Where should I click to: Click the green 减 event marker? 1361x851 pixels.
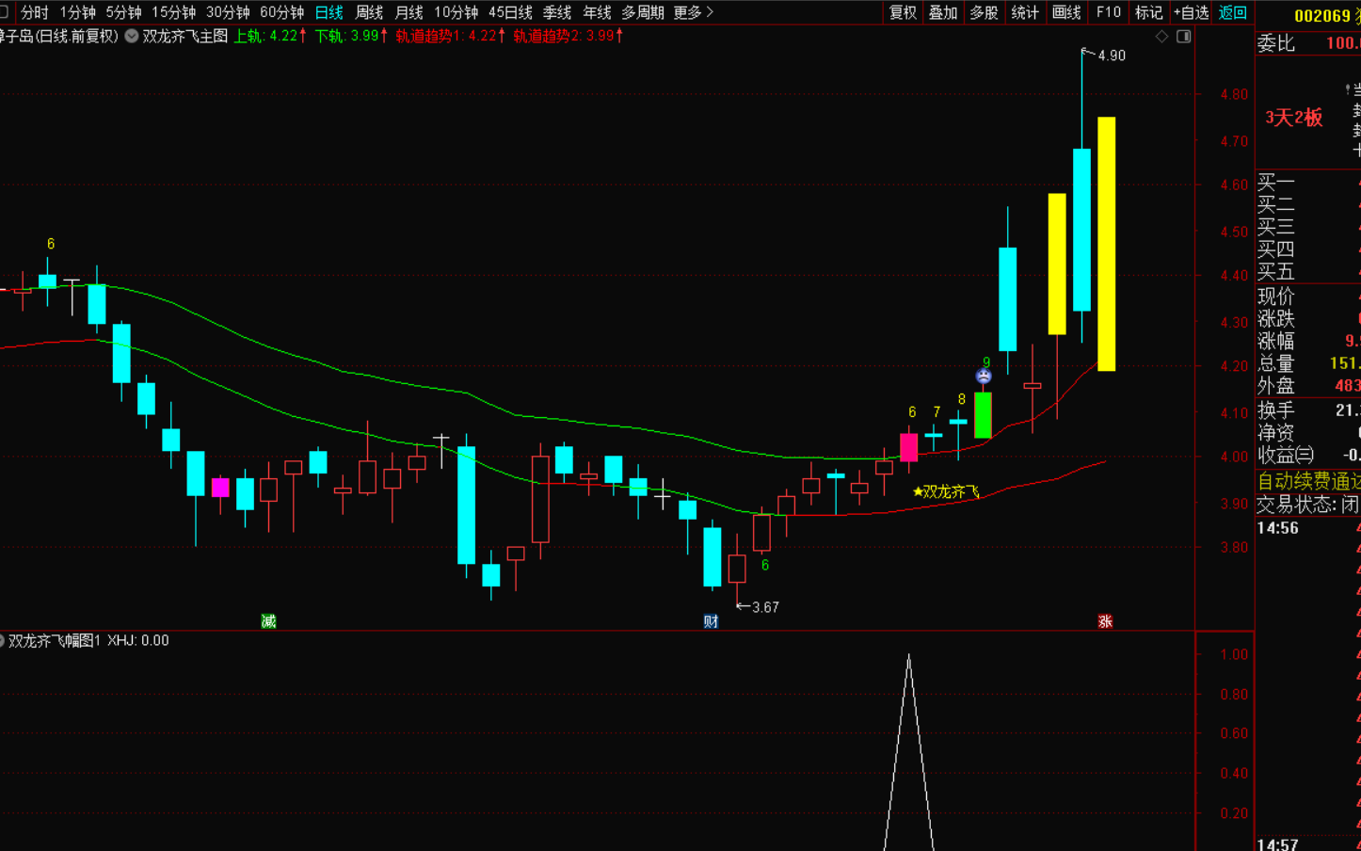click(268, 621)
